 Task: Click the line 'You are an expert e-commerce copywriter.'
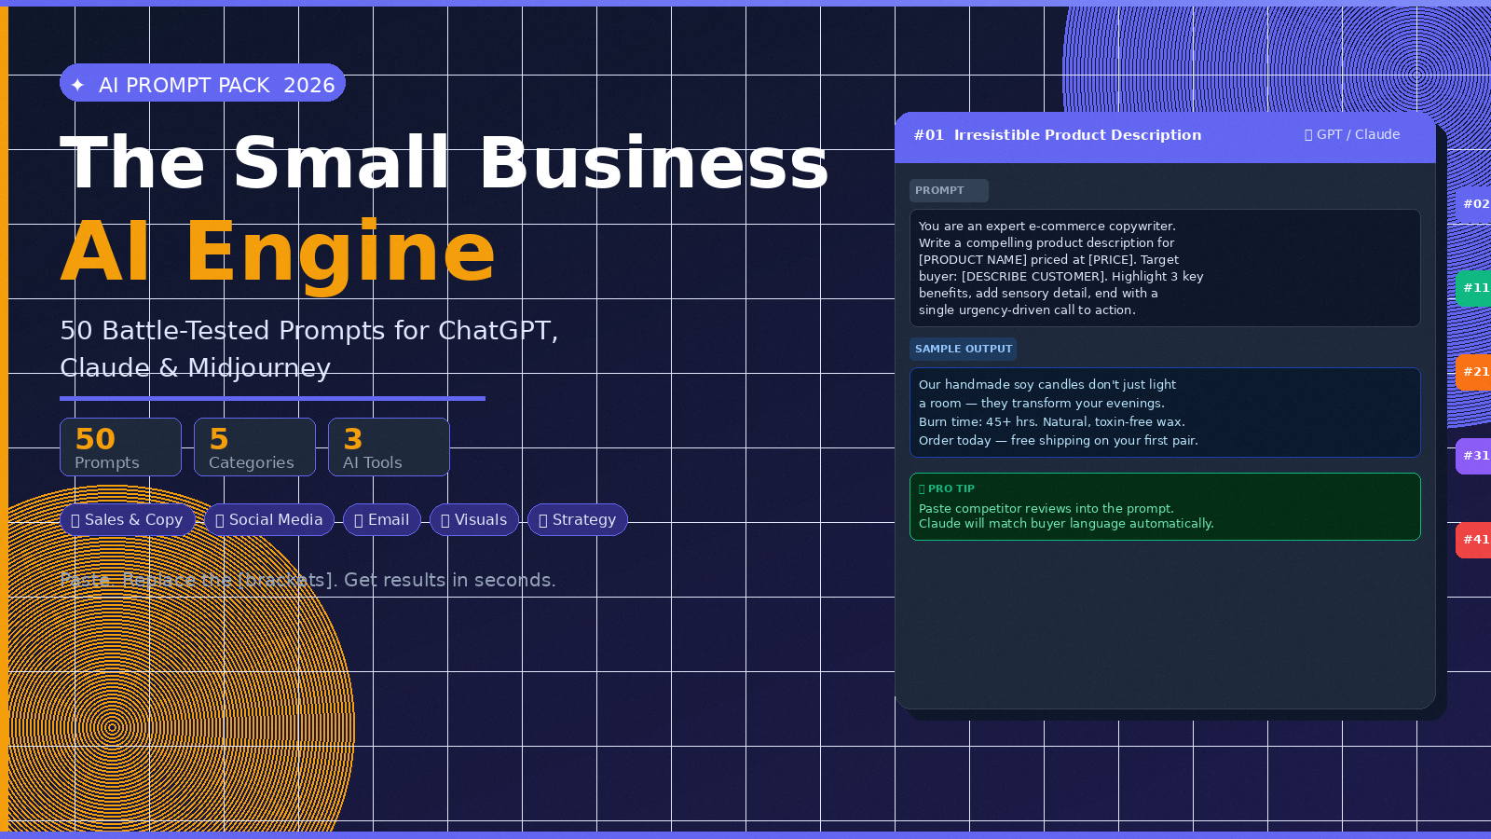(x=1047, y=226)
